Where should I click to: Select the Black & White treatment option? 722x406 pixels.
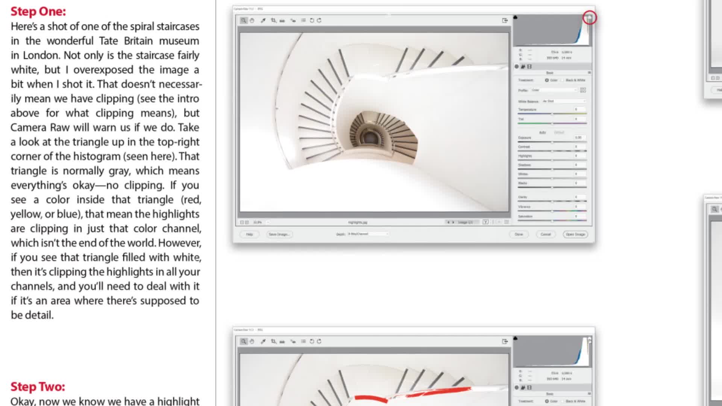tap(563, 80)
